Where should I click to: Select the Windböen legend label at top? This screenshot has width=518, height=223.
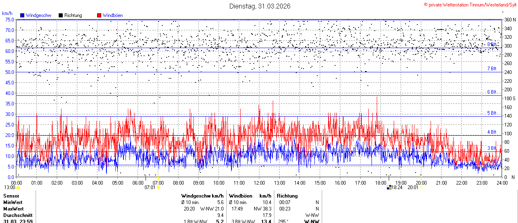(113, 15)
